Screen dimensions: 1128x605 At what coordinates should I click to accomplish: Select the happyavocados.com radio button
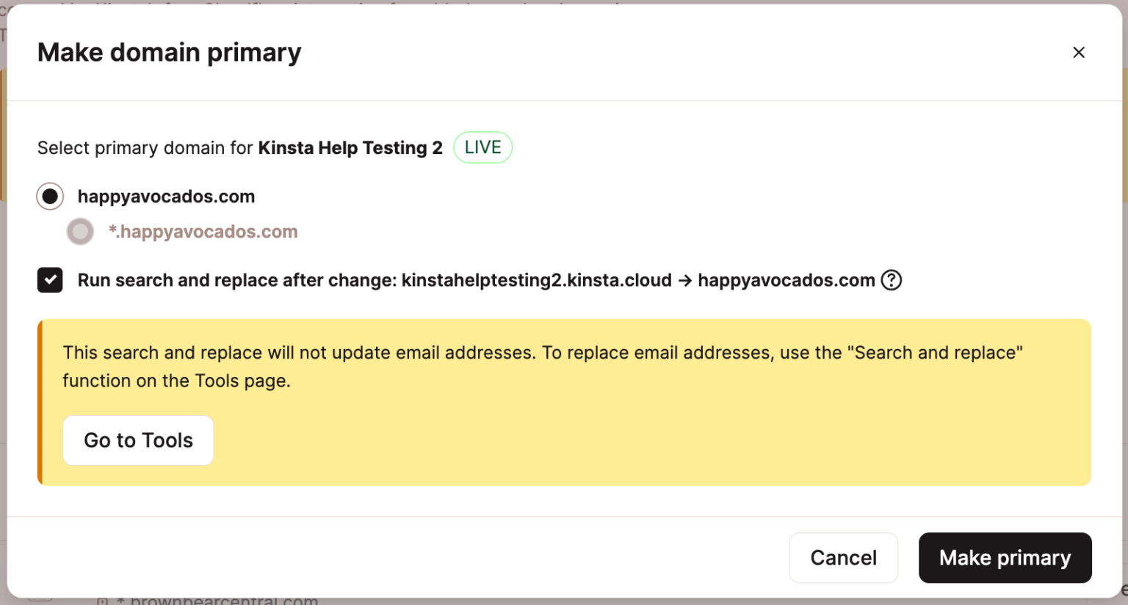[50, 197]
